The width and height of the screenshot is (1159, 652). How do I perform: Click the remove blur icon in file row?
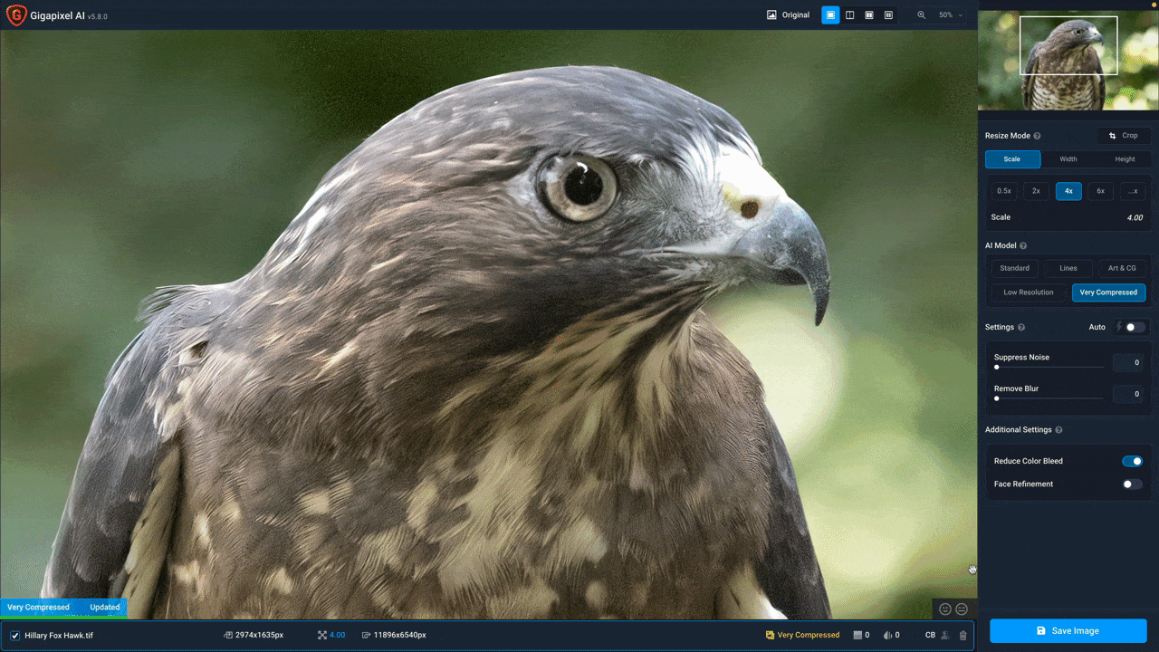click(887, 636)
